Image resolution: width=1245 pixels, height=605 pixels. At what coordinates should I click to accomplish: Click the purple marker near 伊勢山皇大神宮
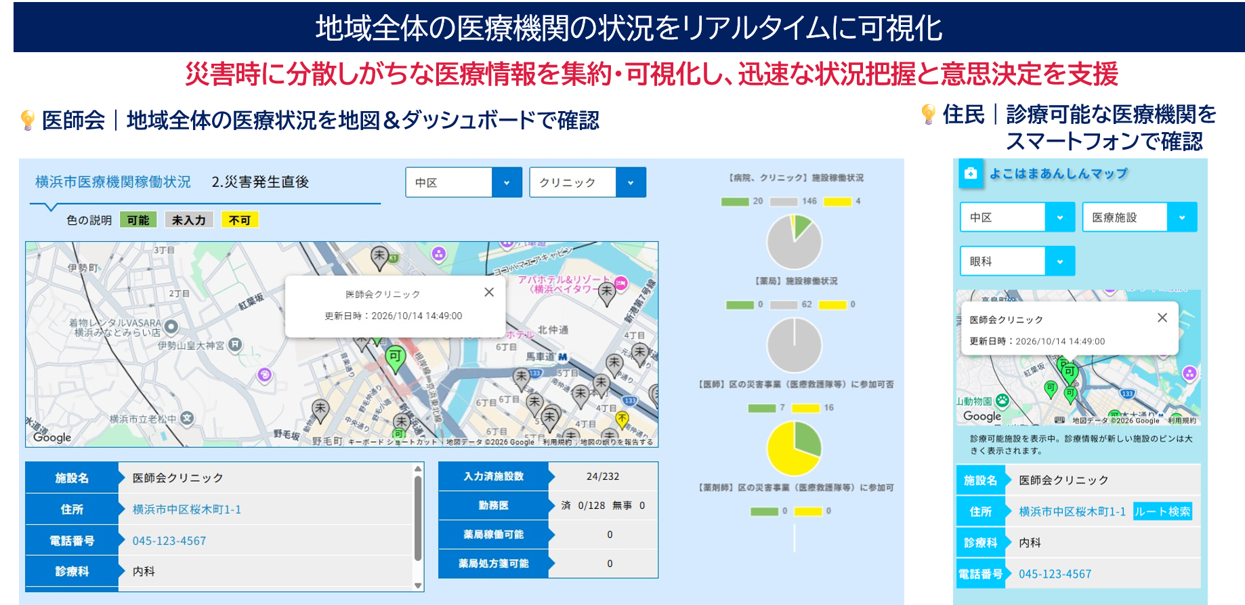click(265, 375)
